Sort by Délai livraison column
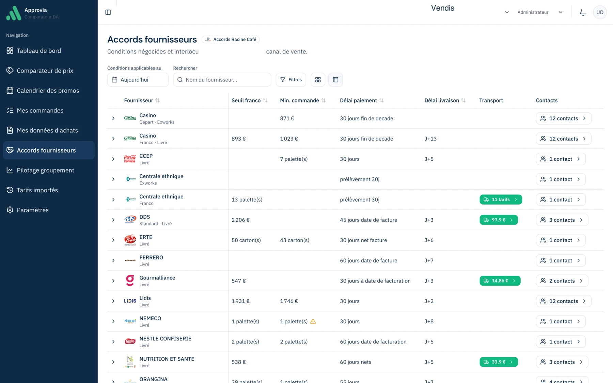Viewport: 613px width, 383px height. (x=445, y=100)
